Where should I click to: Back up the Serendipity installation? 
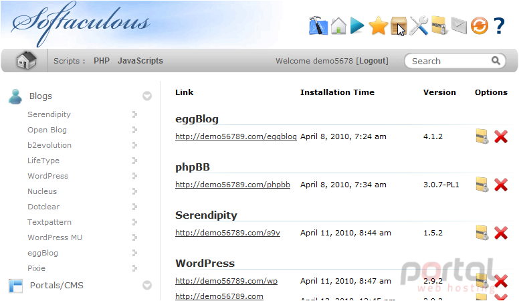pyautogui.click(x=482, y=233)
